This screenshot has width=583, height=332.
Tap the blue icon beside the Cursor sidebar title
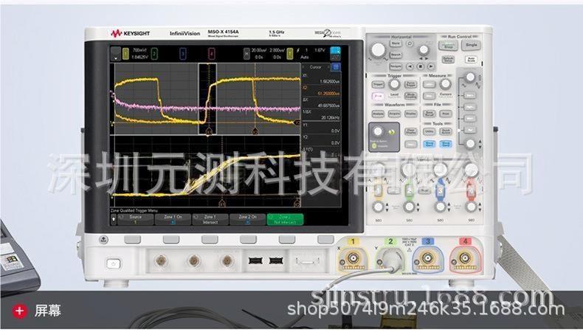(x=336, y=67)
